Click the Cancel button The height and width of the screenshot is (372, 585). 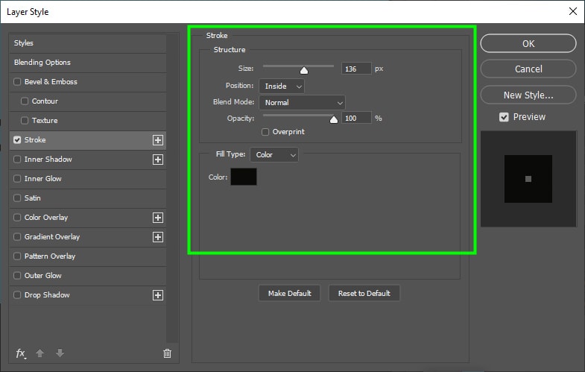(x=528, y=69)
